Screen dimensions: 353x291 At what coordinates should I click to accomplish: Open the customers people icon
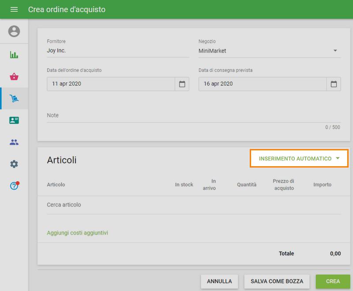point(14,142)
